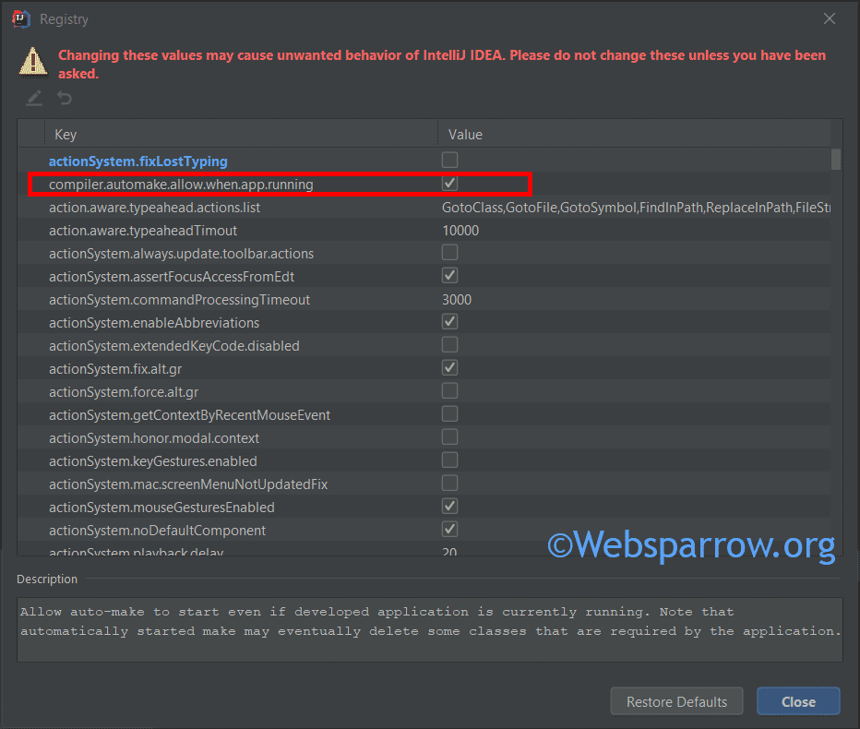Image resolution: width=860 pixels, height=729 pixels.
Task: Enable actionSystem.always.update.toolbar.actions
Action: coord(449,253)
